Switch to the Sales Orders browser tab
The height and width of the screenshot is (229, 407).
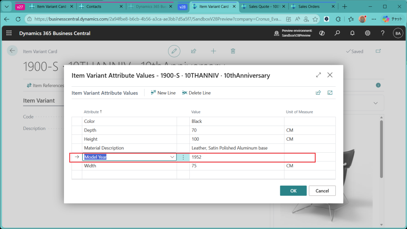pos(309,7)
